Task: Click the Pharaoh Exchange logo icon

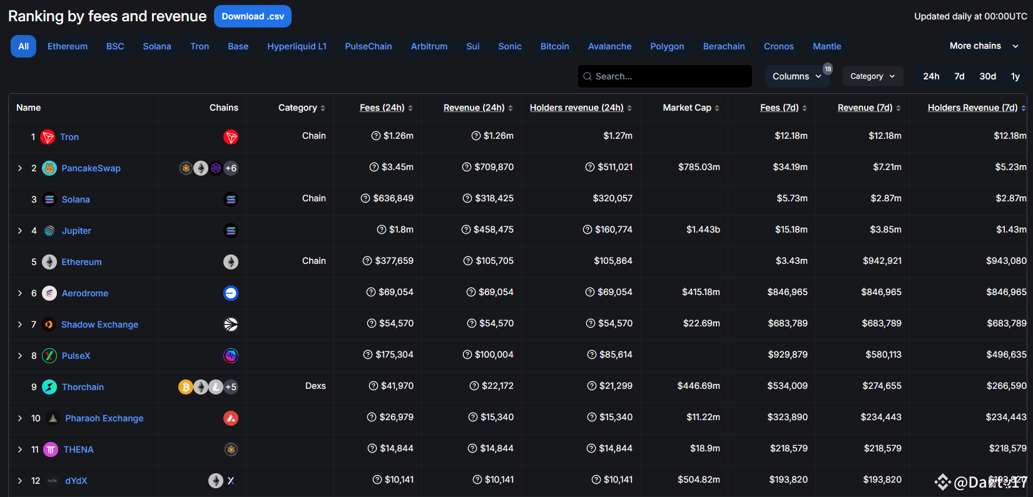Action: (53, 418)
